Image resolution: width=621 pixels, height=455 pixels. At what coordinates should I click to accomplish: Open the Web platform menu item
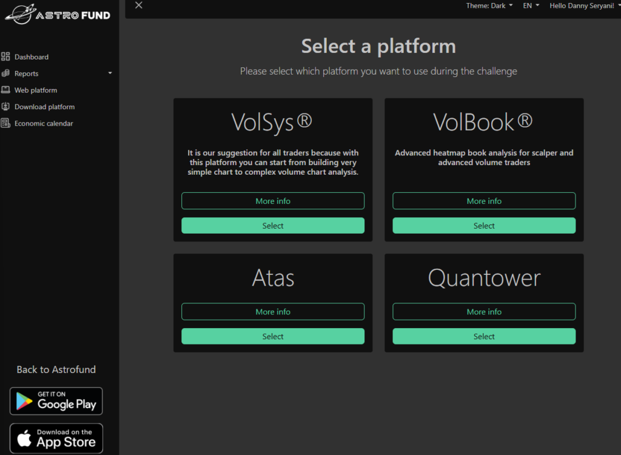click(x=36, y=90)
